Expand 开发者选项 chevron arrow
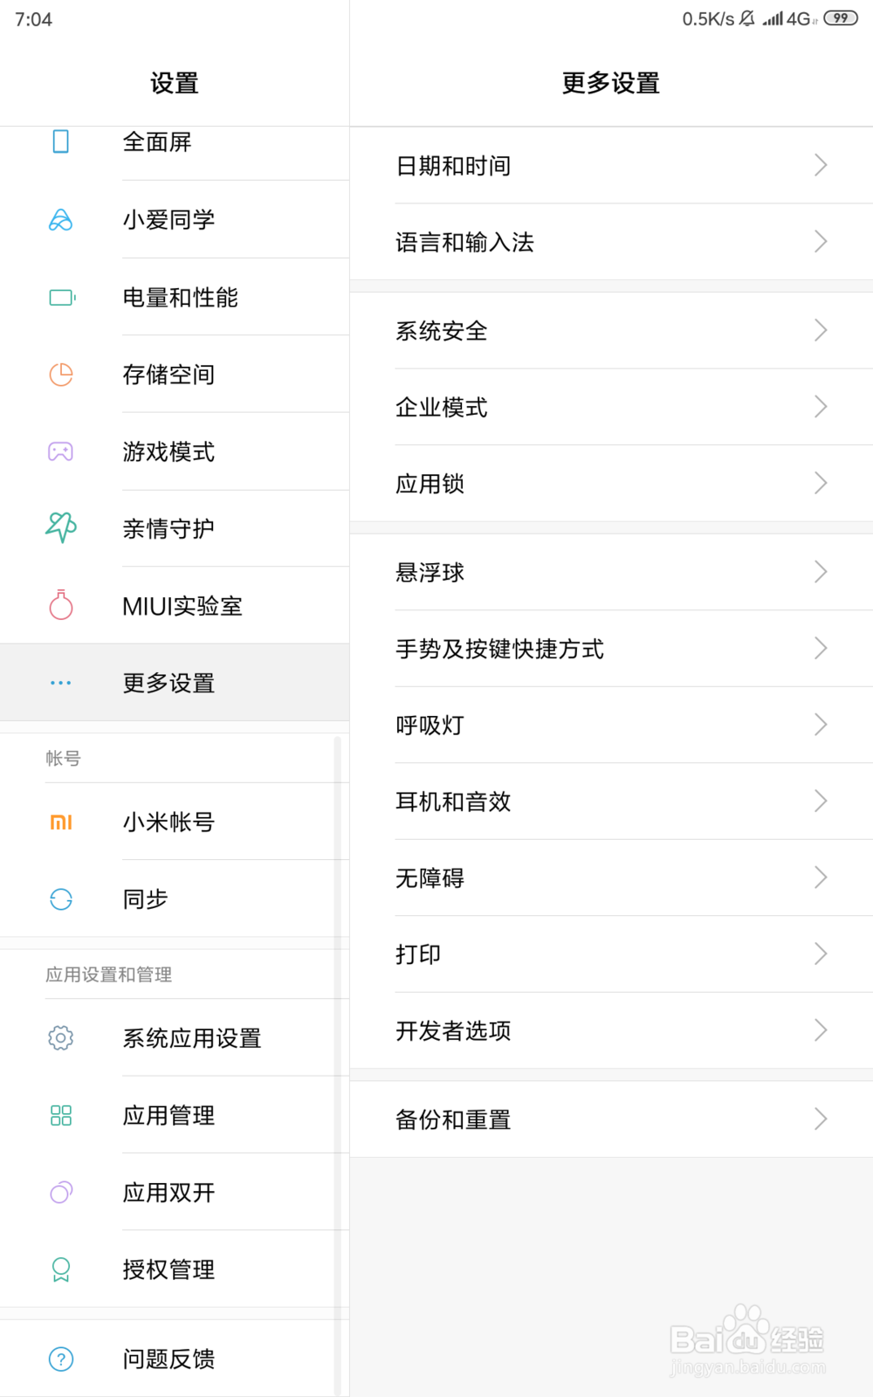 coord(821,1030)
